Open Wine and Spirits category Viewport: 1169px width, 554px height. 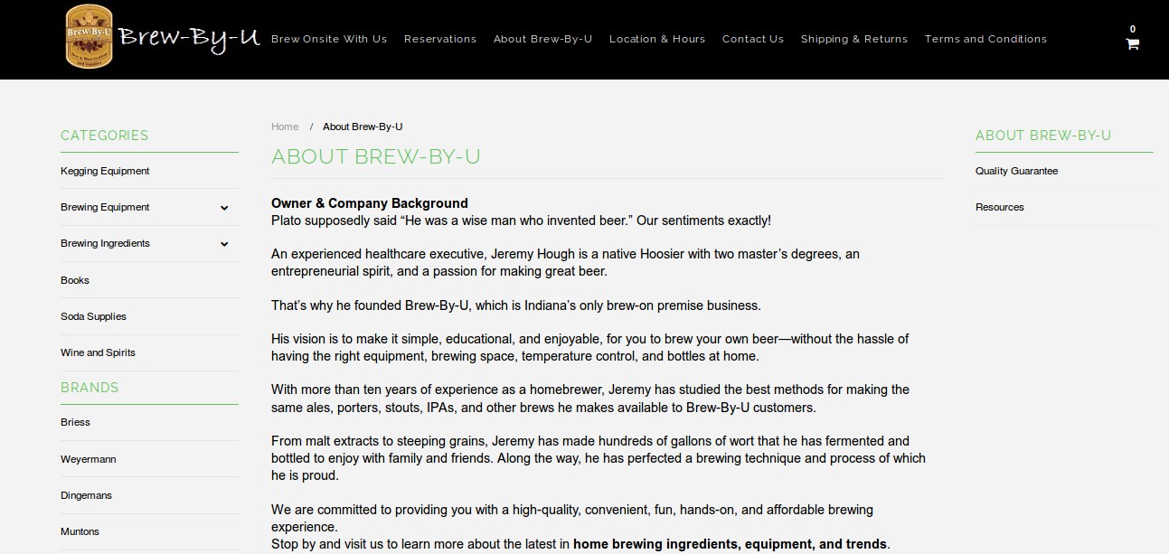click(98, 352)
